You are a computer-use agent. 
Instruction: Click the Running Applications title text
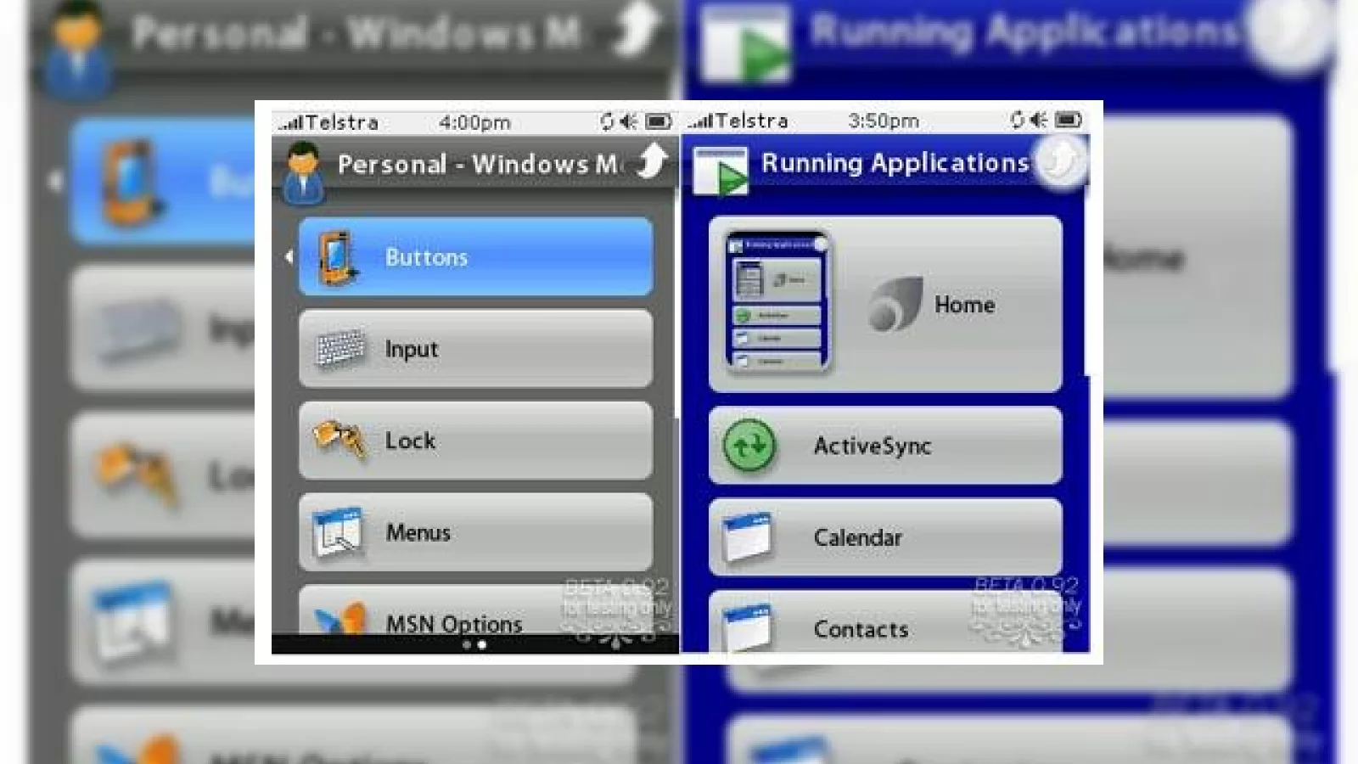click(x=895, y=162)
